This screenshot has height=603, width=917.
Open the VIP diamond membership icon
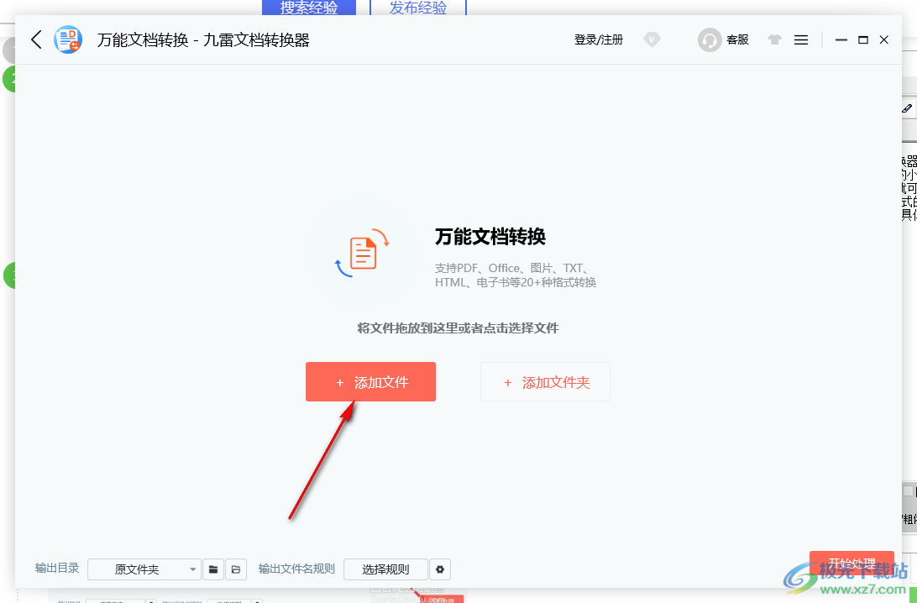pos(652,39)
